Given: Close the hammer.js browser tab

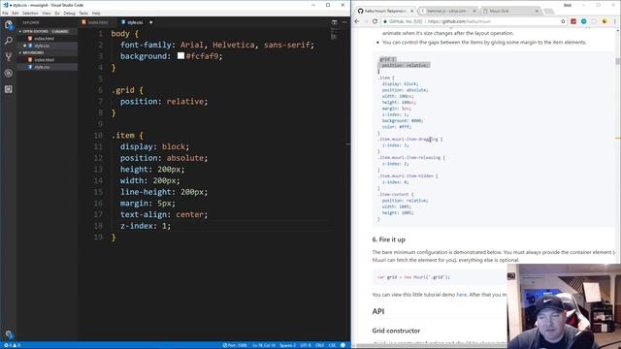Looking at the screenshot, I should (x=474, y=11).
